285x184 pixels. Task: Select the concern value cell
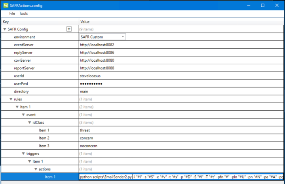click(181, 138)
